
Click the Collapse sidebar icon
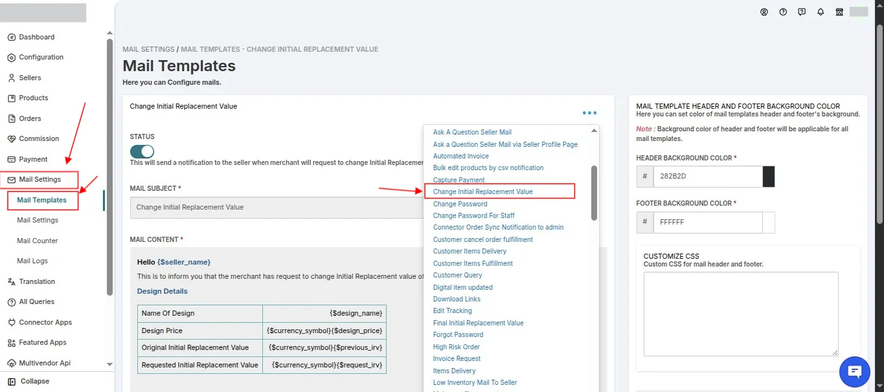tap(12, 382)
